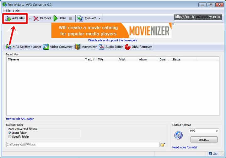
Task: Sort by the Filename column header
Action: pyautogui.click(x=45, y=59)
